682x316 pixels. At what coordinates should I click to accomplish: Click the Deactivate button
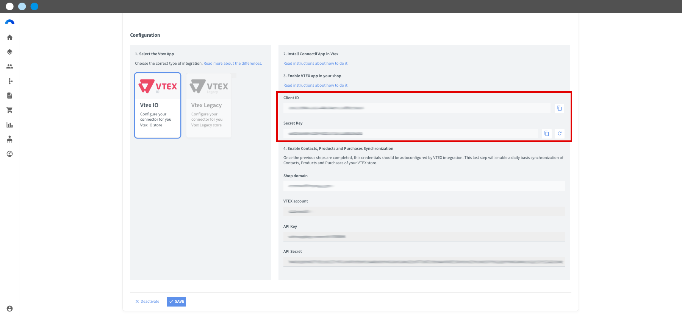pos(147,302)
